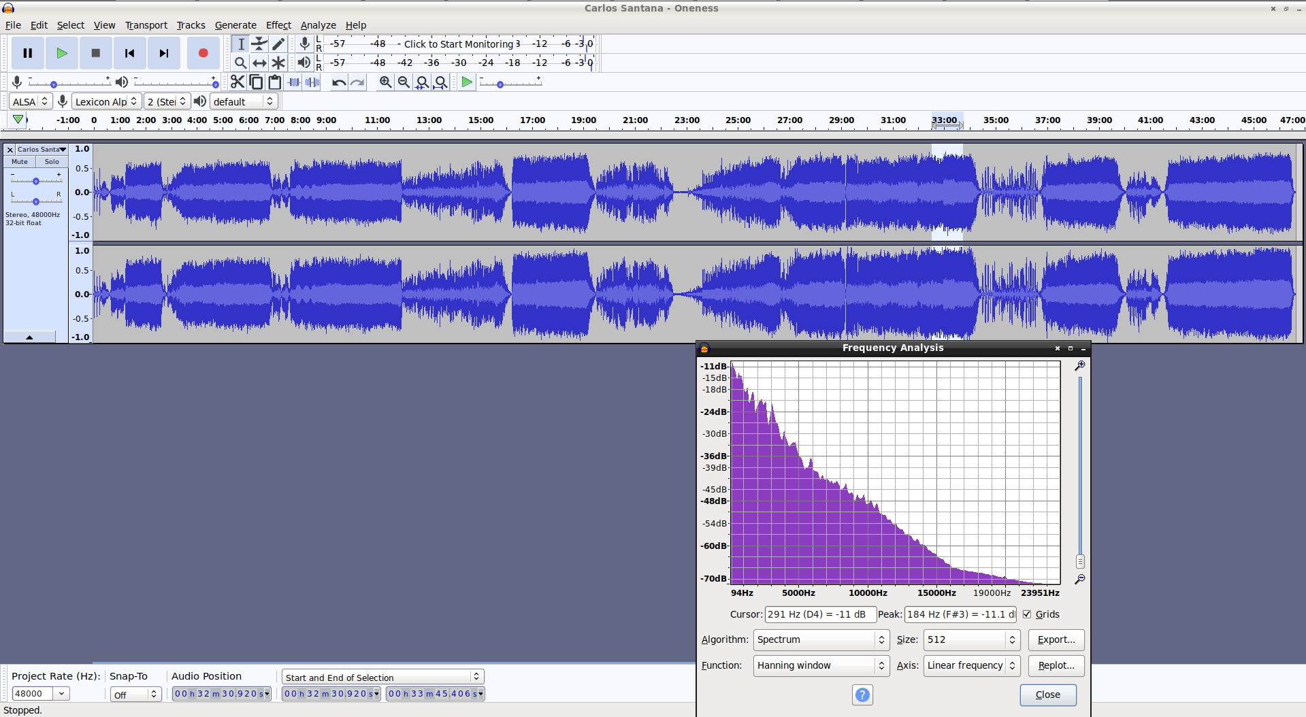Start playback with the green Play button
The image size is (1306, 717).
pyautogui.click(x=62, y=53)
